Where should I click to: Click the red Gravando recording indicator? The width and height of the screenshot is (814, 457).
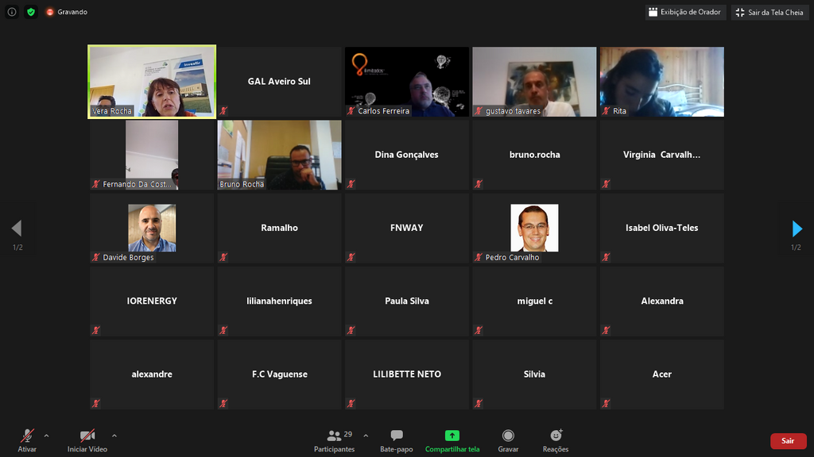(67, 12)
